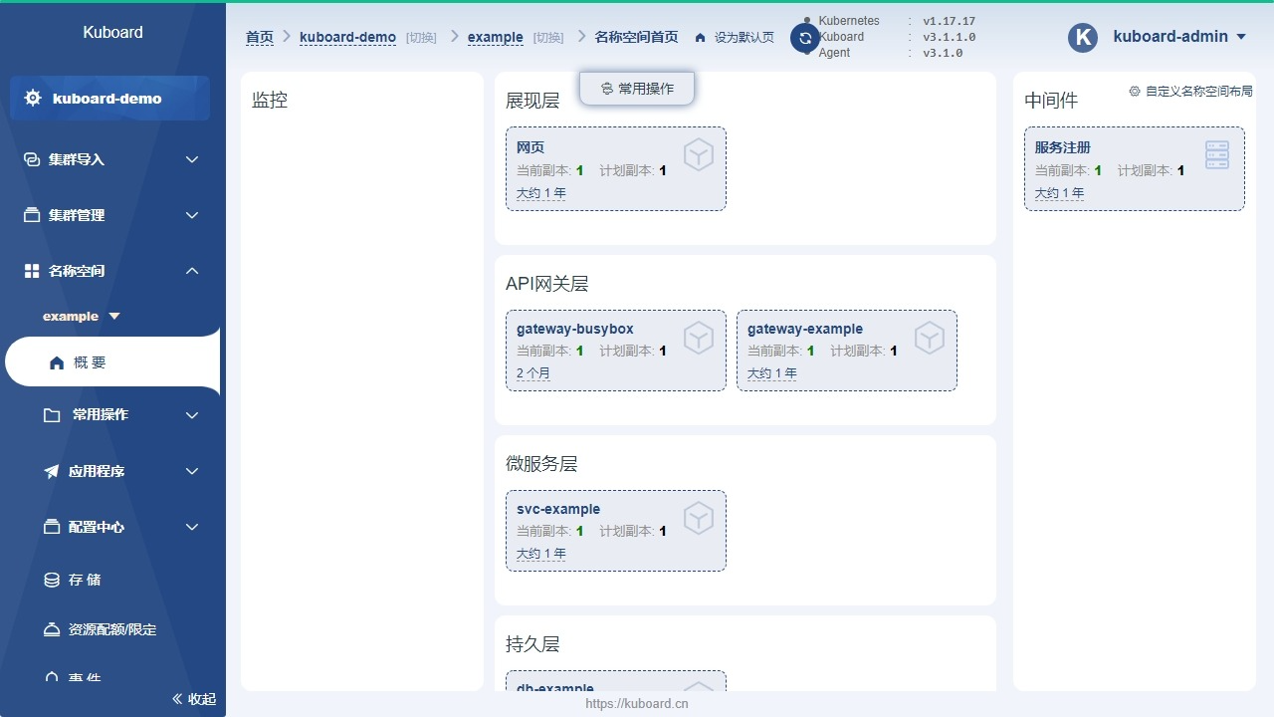1274x717 pixels.
Task: Click 切换 next to kuboard-demo breadcrumb
Action: tap(421, 38)
